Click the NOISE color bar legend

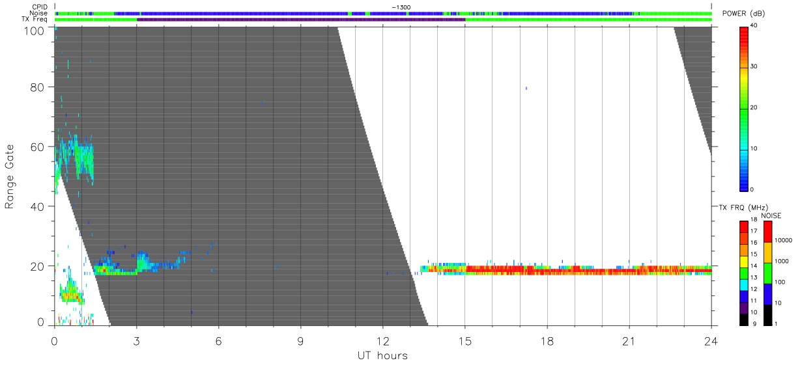click(x=767, y=273)
